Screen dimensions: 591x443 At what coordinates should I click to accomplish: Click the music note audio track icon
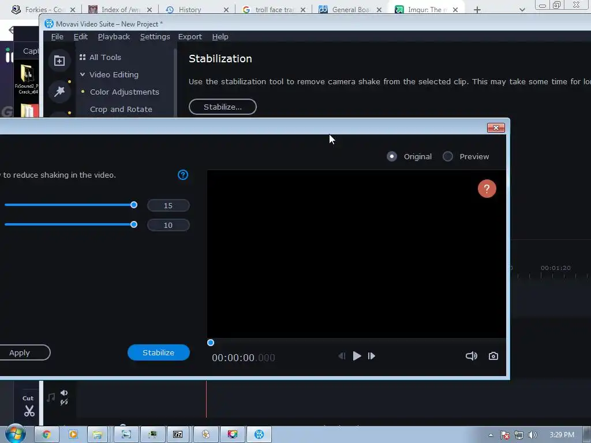(51, 397)
